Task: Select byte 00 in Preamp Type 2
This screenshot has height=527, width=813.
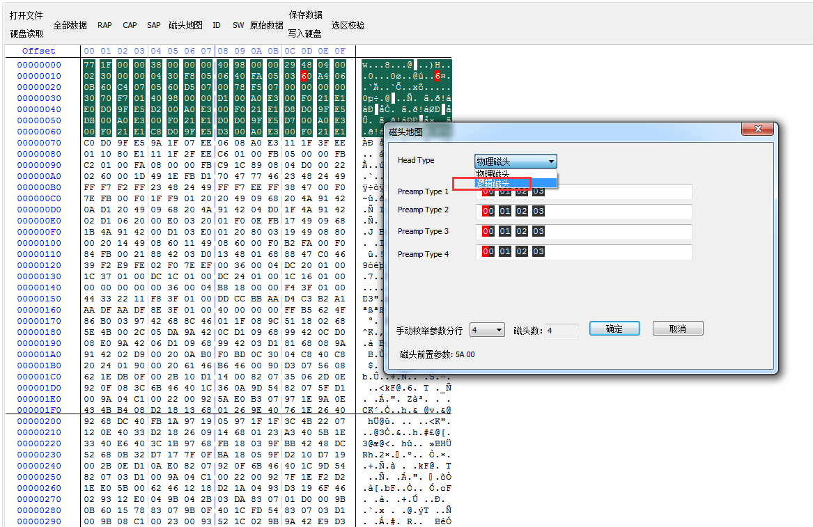Action: tap(488, 211)
